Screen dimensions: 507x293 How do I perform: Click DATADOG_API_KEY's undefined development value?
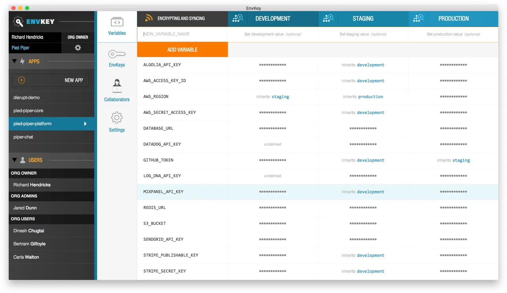coord(273,144)
